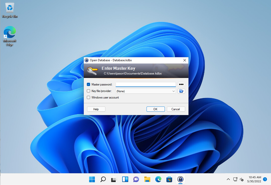Click the browse key file folder icon
The height and width of the screenshot is (185, 271).
pyautogui.click(x=181, y=91)
